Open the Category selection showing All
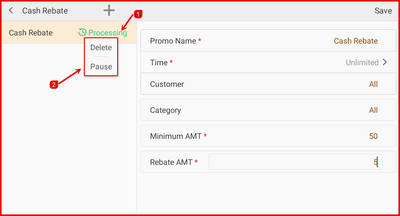 [373, 110]
